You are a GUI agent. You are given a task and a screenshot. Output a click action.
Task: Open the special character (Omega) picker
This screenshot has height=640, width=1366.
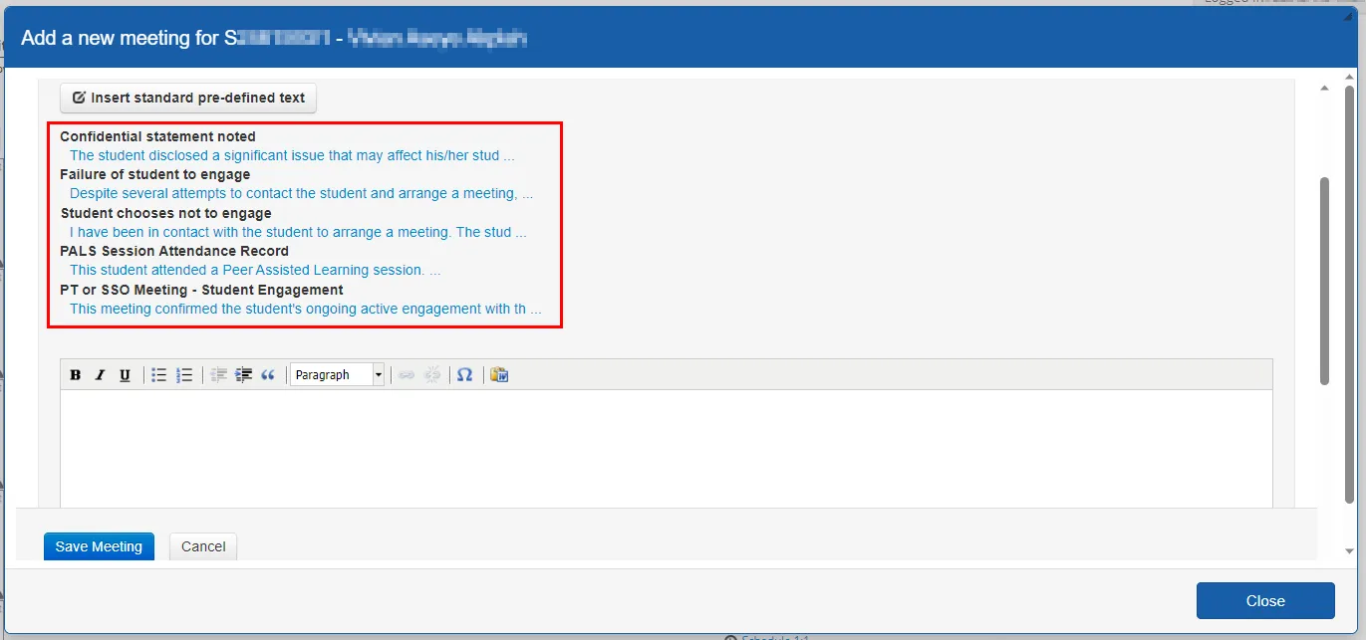(464, 374)
